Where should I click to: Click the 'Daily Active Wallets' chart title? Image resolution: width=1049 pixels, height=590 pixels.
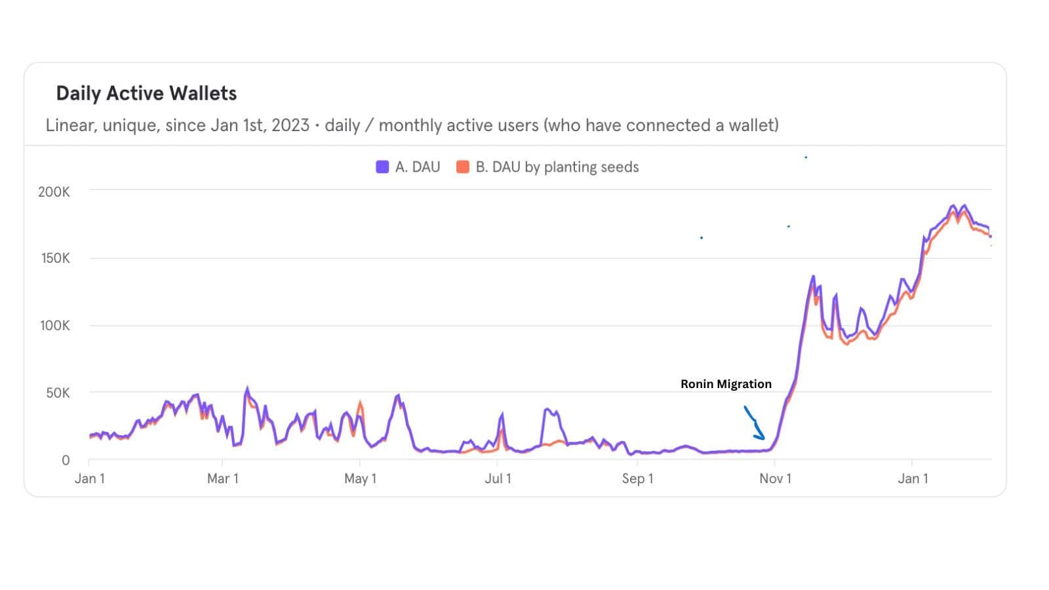(146, 93)
